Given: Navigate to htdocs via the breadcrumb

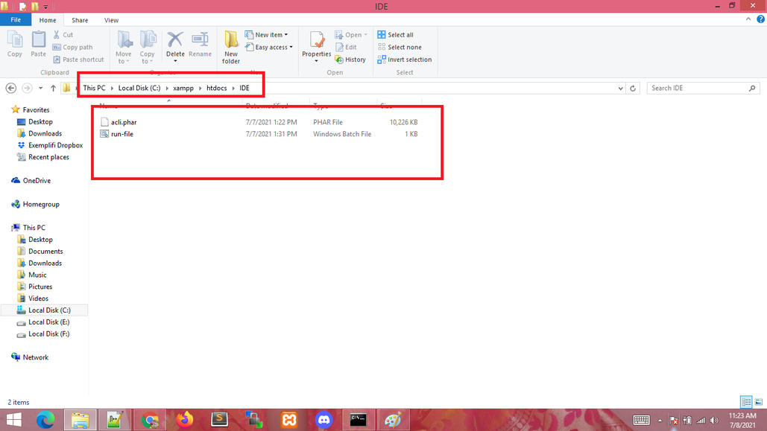Looking at the screenshot, I should [216, 88].
